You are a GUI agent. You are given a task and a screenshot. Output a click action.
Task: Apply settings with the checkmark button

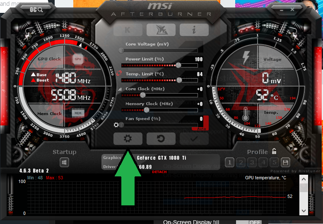(x=194, y=139)
